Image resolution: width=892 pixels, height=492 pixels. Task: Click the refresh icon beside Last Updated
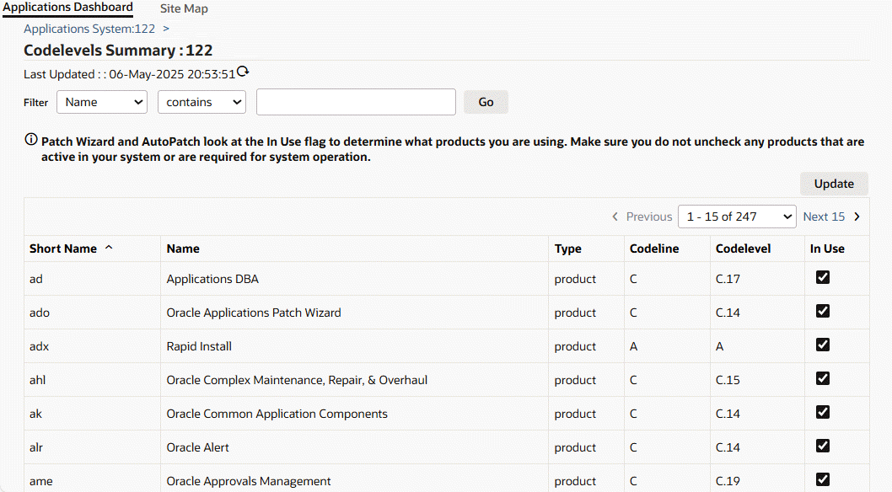[243, 72]
